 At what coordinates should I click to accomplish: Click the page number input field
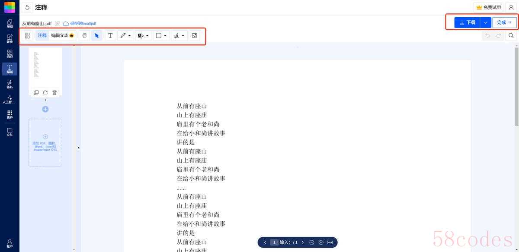tap(274, 243)
